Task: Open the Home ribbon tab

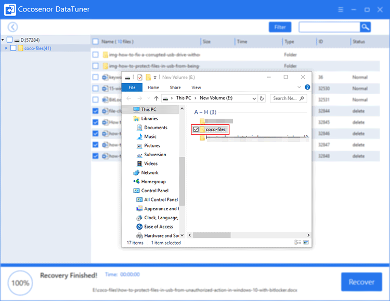Action: [153, 87]
